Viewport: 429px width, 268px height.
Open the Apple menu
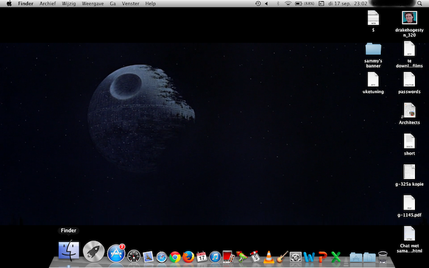pos(9,4)
